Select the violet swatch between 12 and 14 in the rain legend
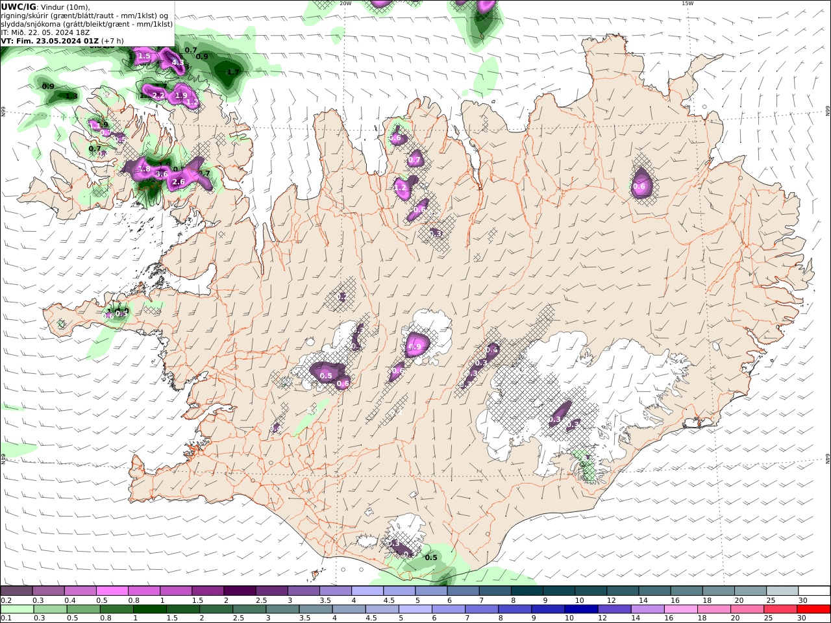 point(614,609)
